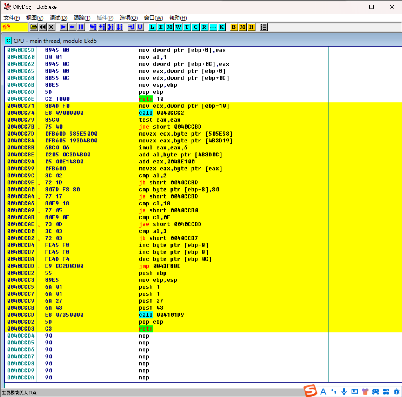Screen dimensions: 402x397
Task: Open the CPU window (C button)
Action: 196,27
